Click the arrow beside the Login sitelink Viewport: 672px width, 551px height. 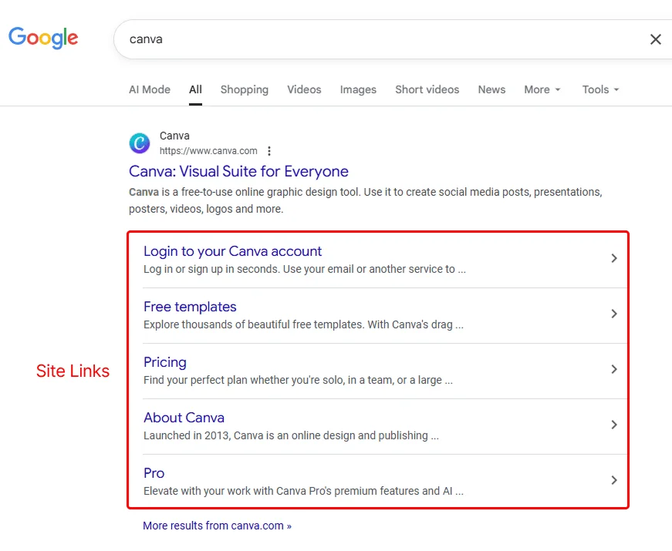pos(614,258)
